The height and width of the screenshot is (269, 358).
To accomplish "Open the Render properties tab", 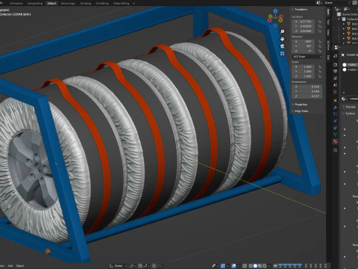I will pyautogui.click(x=336, y=64).
